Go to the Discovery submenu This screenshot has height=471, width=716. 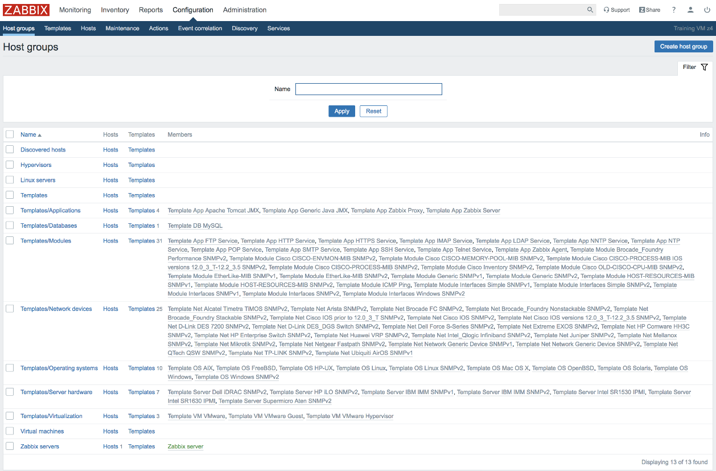point(245,28)
